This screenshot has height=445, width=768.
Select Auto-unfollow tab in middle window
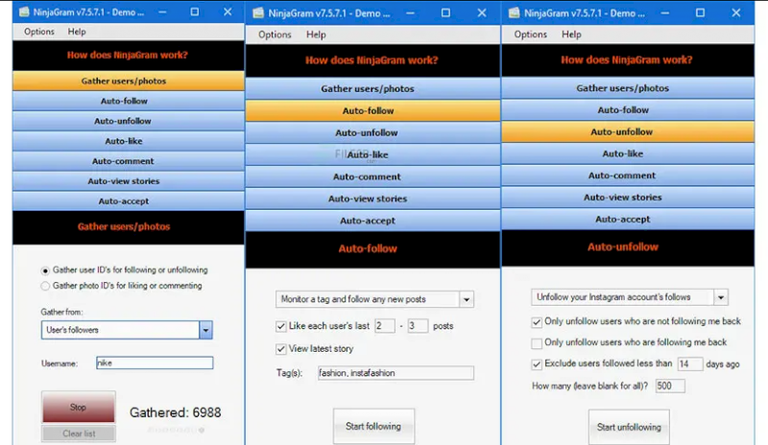372,132
